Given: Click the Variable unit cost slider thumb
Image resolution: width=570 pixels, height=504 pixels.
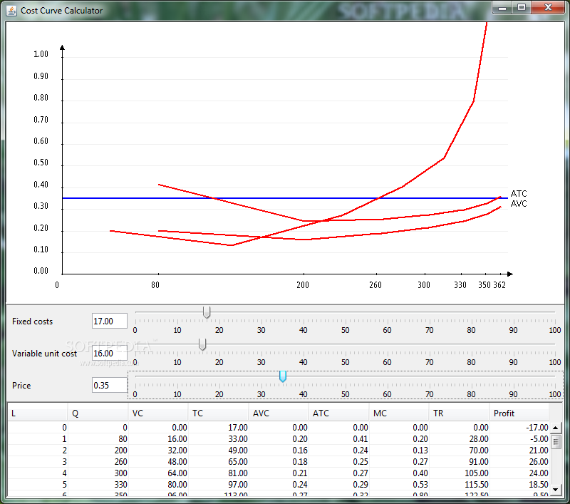Looking at the screenshot, I should pyautogui.click(x=202, y=344).
